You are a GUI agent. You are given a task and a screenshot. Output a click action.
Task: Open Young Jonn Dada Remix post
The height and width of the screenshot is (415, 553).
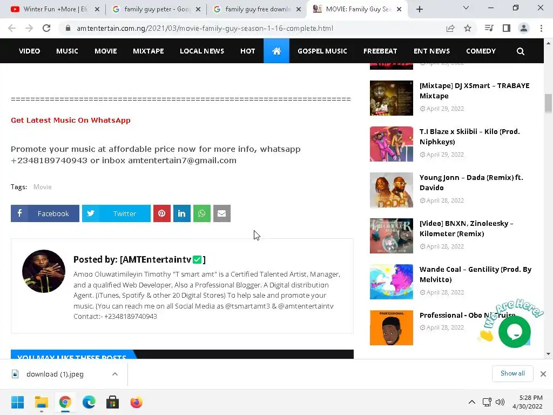point(471,183)
